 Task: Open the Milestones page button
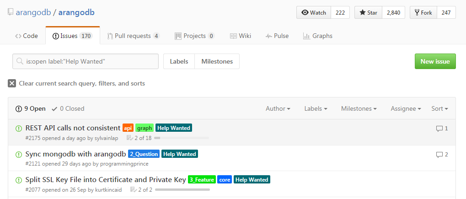point(217,61)
